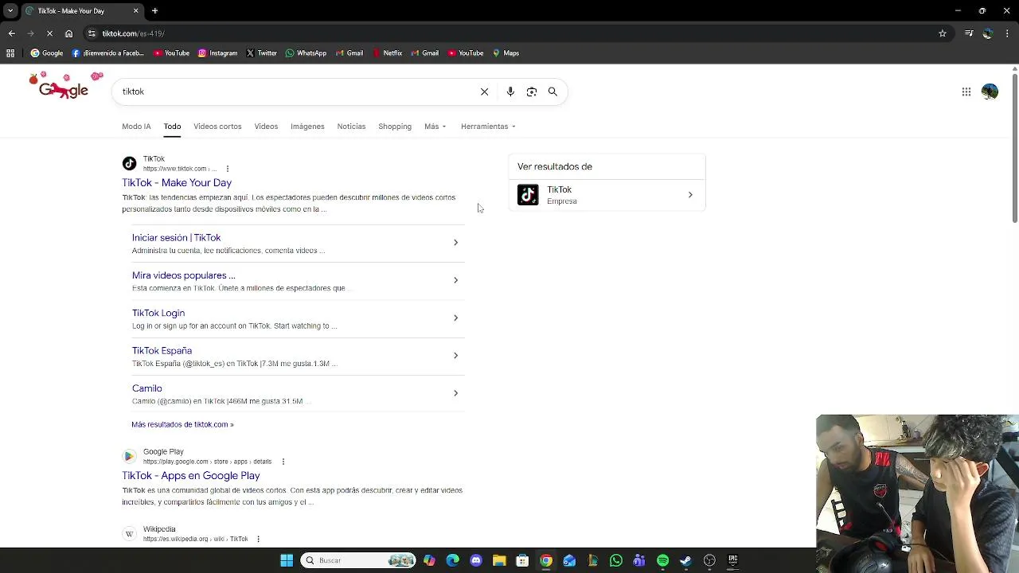This screenshot has width=1019, height=573.
Task: Switch to the Shopping tab
Action: click(x=395, y=127)
